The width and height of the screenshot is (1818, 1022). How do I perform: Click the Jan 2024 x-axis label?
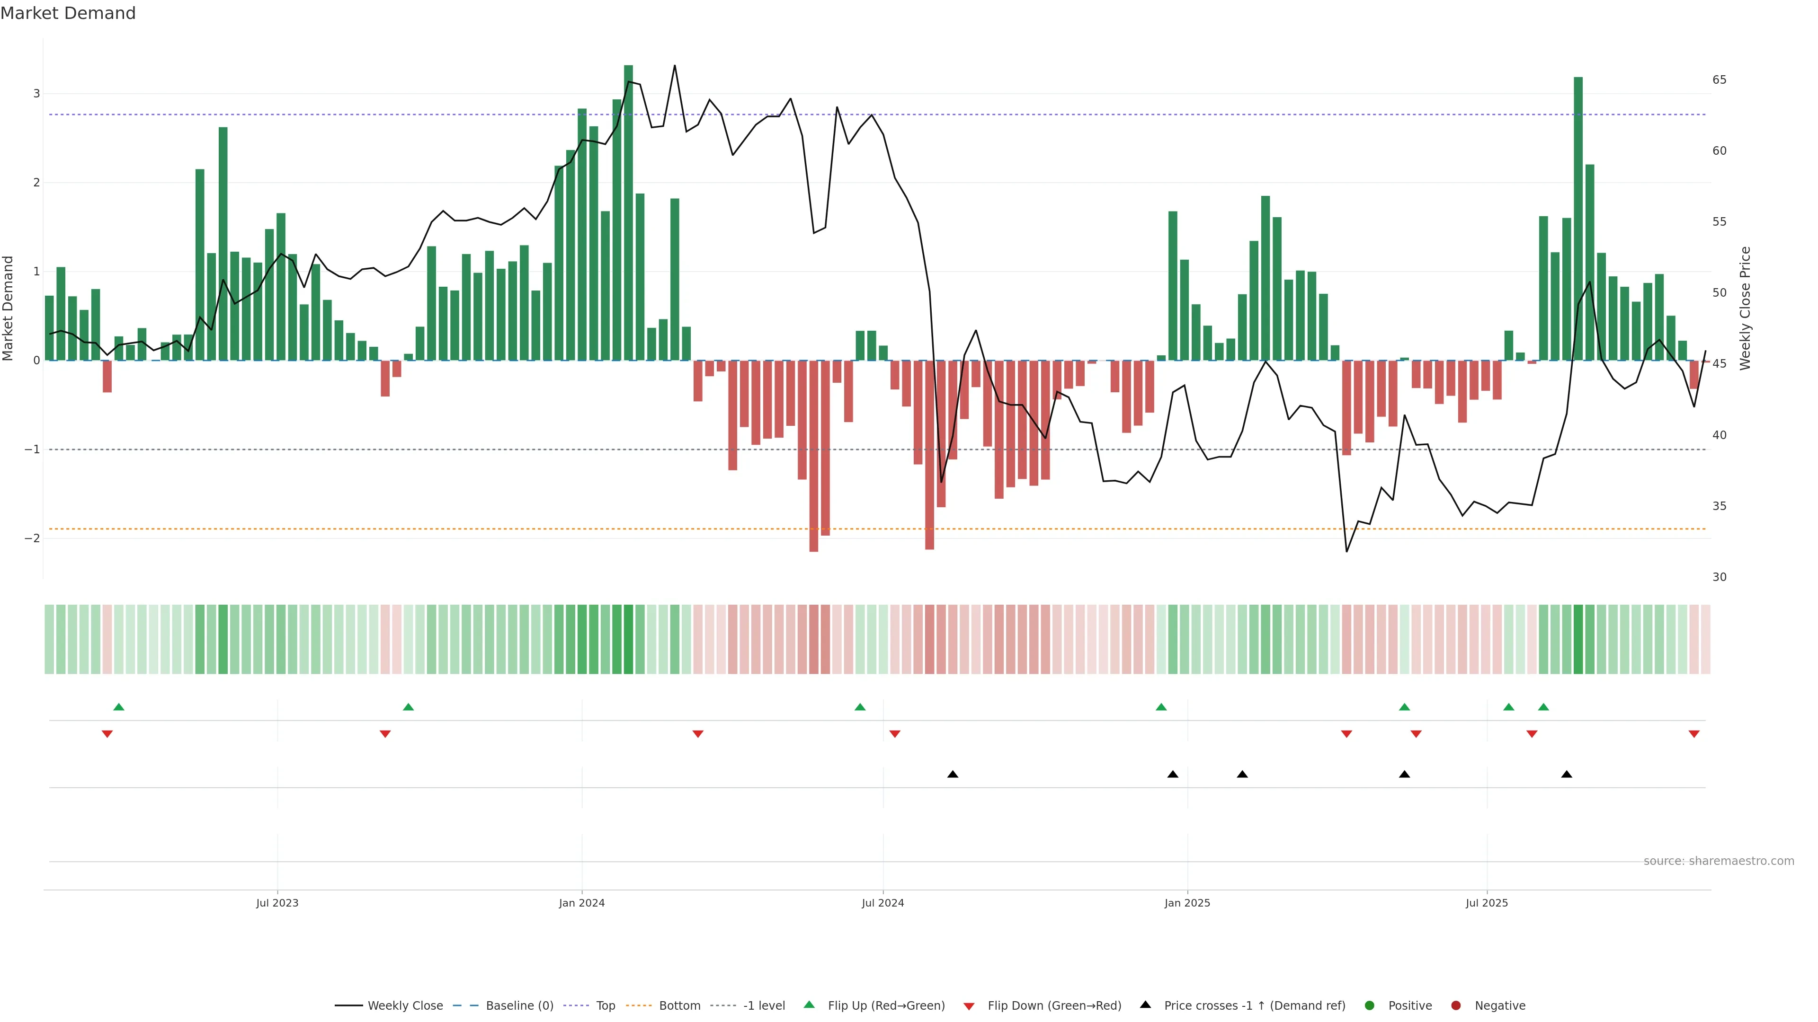(x=581, y=903)
